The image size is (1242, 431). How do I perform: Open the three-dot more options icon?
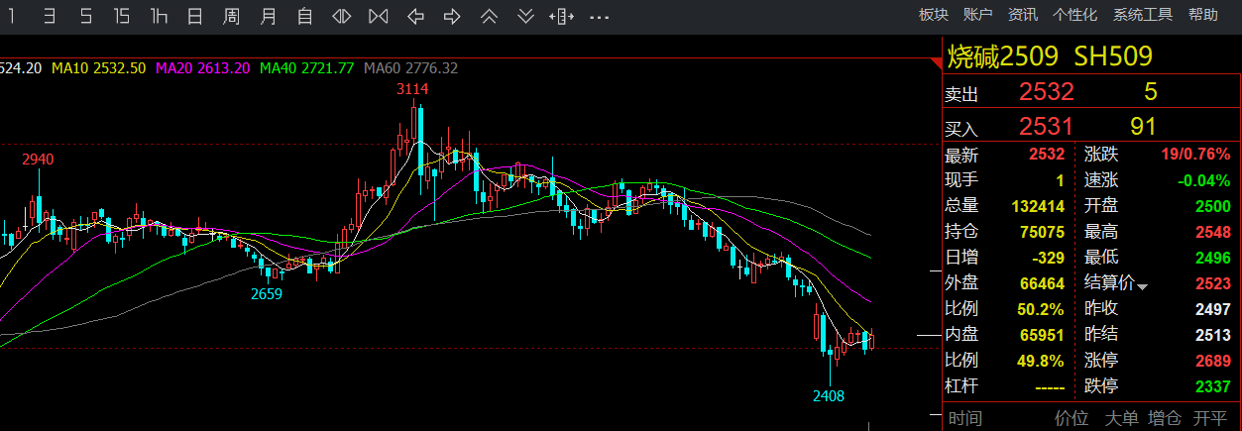tap(599, 16)
